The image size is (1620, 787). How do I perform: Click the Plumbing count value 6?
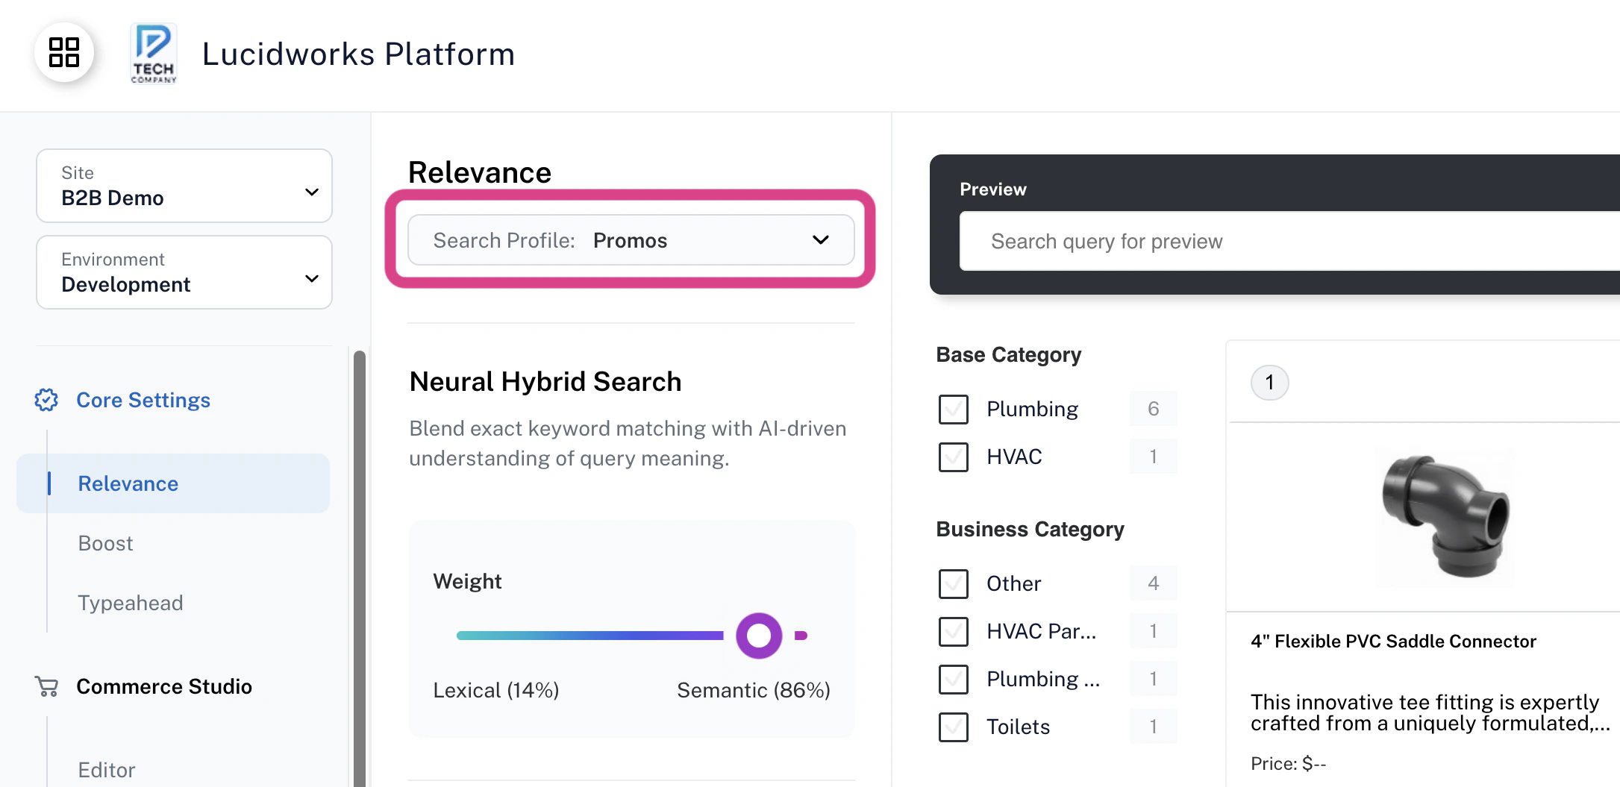pyautogui.click(x=1153, y=409)
